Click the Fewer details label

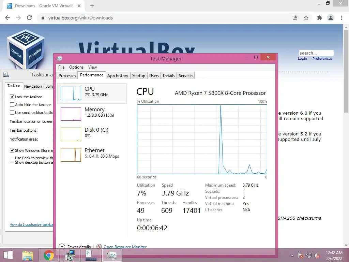pos(79,247)
